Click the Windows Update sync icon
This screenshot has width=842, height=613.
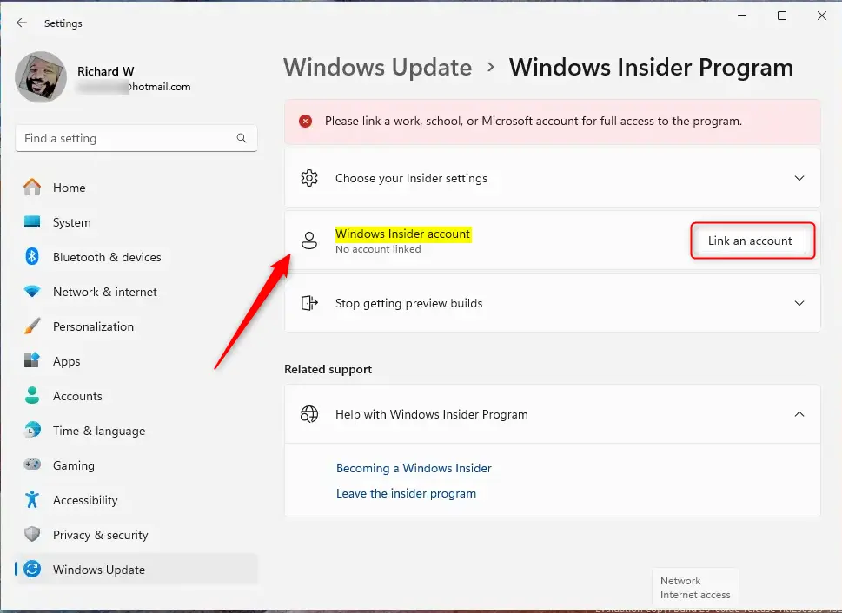(x=32, y=569)
